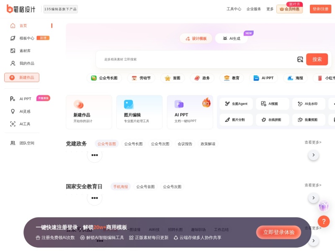Click the AI灵感 lightbulb icon
Image resolution: width=335 pixels, height=251 pixels.
click(x=13, y=111)
